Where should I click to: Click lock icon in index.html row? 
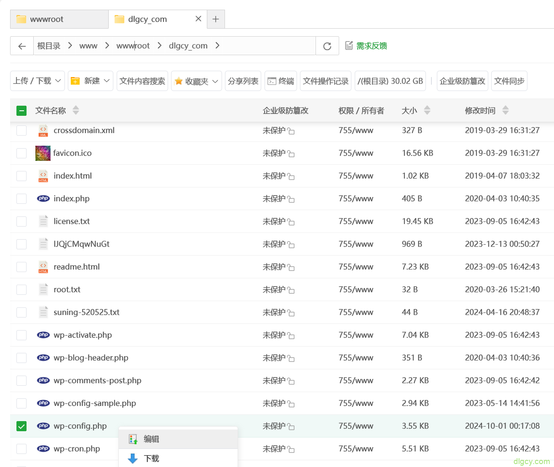pos(291,176)
